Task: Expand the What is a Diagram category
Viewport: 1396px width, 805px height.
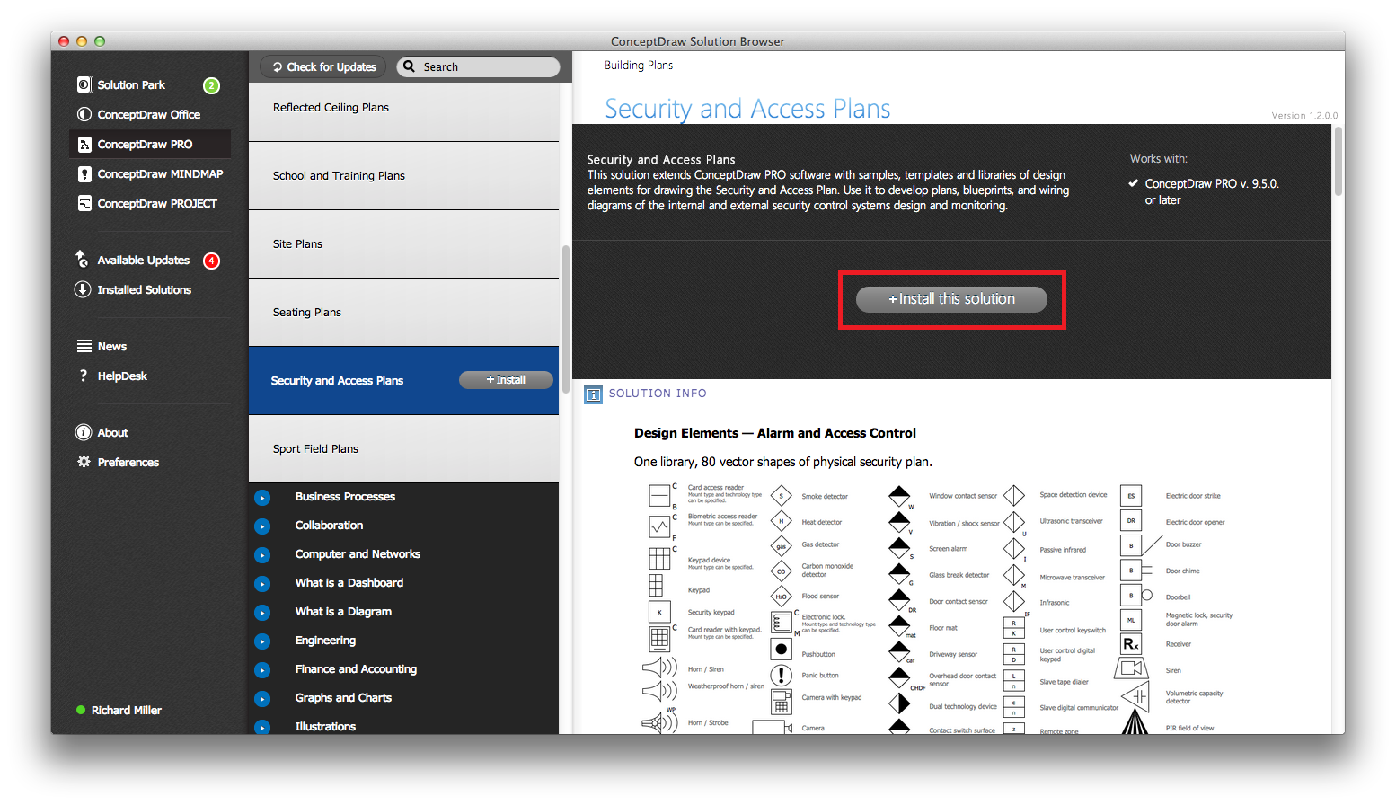Action: point(262,613)
